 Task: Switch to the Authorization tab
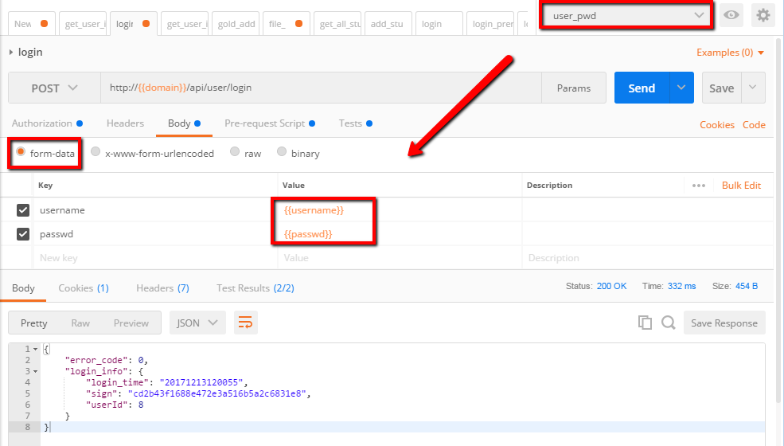(47, 123)
